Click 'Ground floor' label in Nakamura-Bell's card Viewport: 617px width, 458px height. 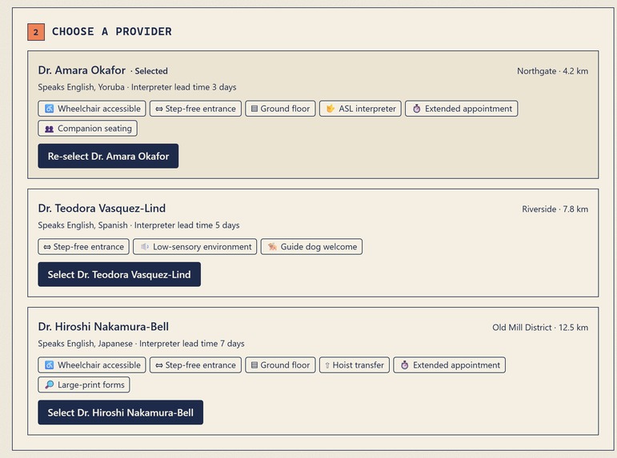click(x=285, y=364)
